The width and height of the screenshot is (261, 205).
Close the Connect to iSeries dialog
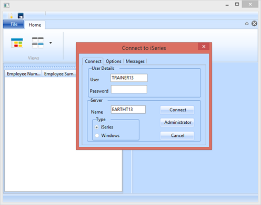click(x=204, y=47)
